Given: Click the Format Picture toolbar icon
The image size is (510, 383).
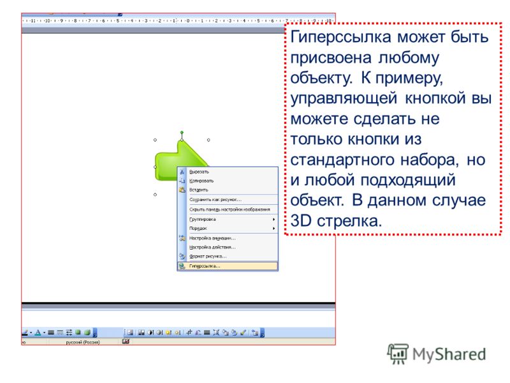Looking at the screenshot, I should click(x=234, y=333).
